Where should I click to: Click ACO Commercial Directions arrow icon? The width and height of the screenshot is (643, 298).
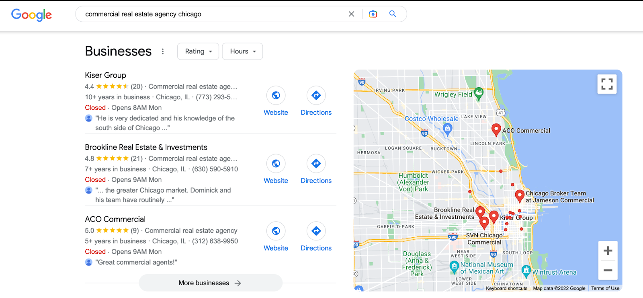[316, 231]
